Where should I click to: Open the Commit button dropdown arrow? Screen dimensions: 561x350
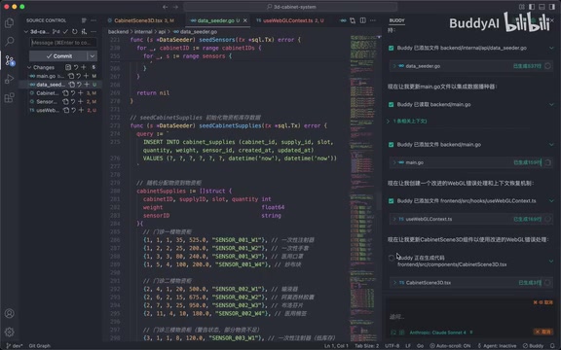93,56
